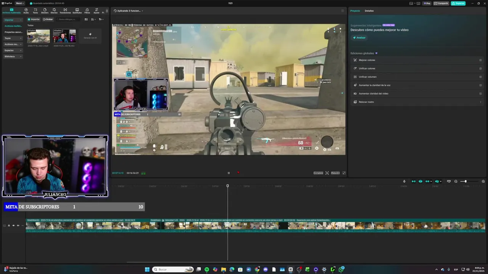Screen dimensions: 488x274
Task: Switch media view layout icon
Action: (86, 19)
